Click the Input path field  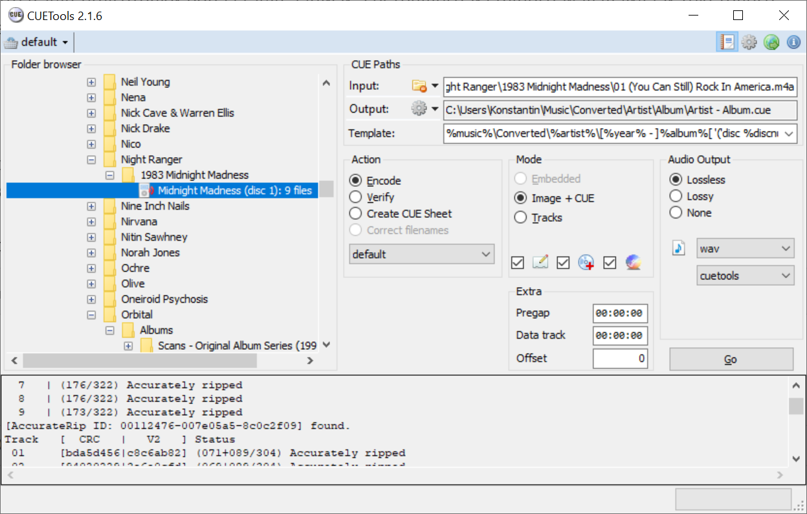click(620, 87)
